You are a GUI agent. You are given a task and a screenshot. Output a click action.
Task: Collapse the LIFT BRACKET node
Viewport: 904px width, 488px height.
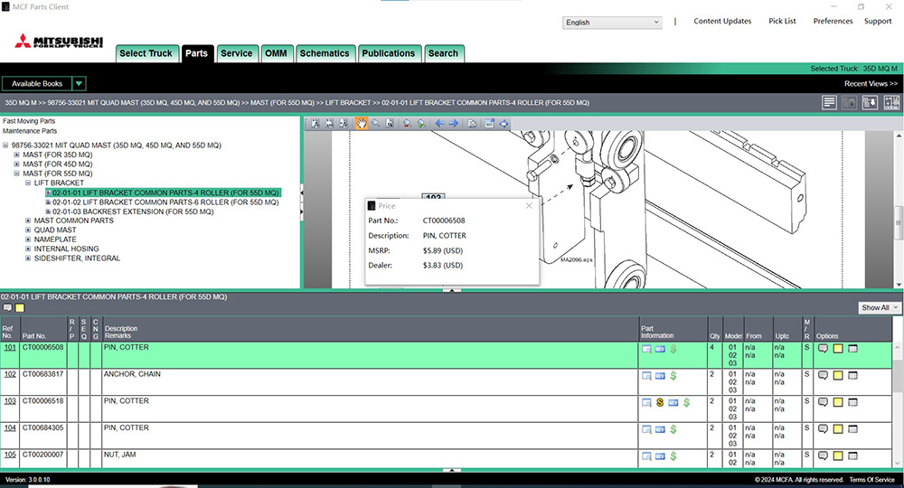coord(28,183)
